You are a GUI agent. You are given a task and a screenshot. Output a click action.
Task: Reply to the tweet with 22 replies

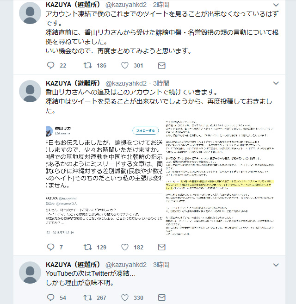coord(51,65)
